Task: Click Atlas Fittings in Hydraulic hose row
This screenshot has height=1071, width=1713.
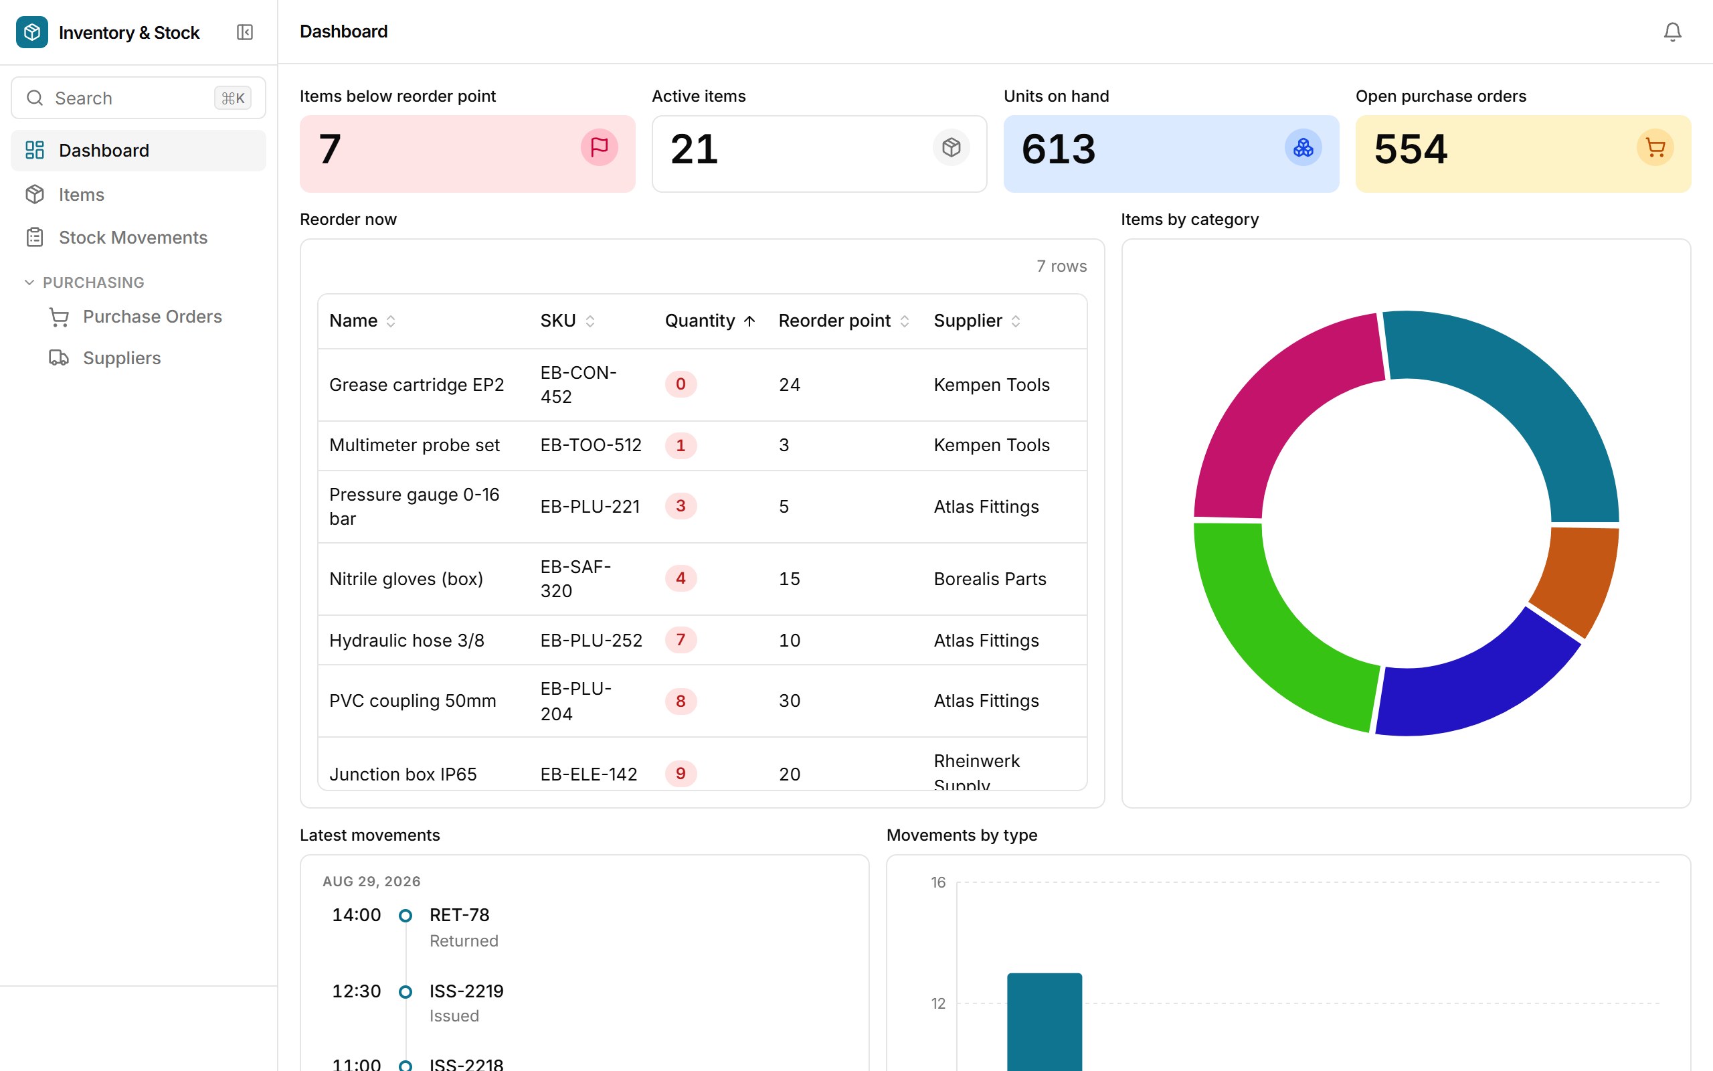Action: pyautogui.click(x=986, y=641)
